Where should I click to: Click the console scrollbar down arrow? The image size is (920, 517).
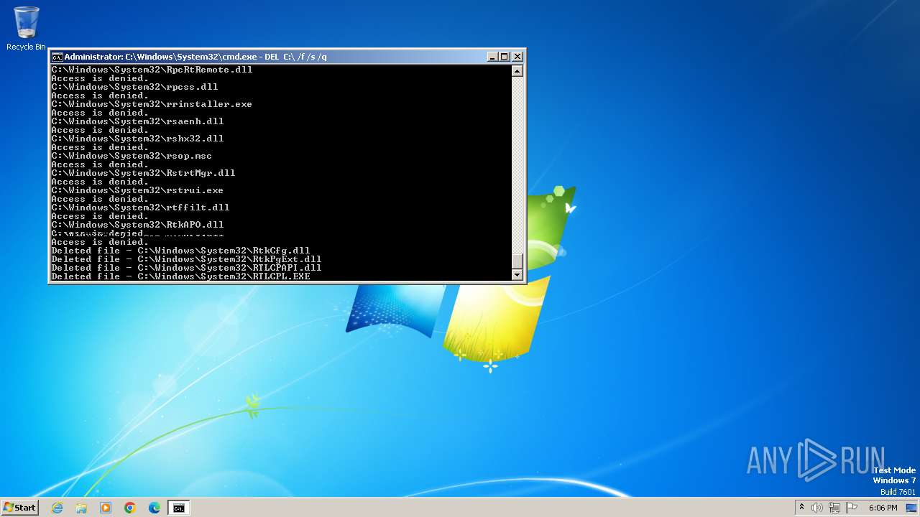(517, 274)
